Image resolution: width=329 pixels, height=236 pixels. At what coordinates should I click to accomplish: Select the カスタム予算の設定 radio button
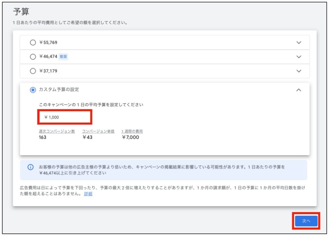click(33, 90)
